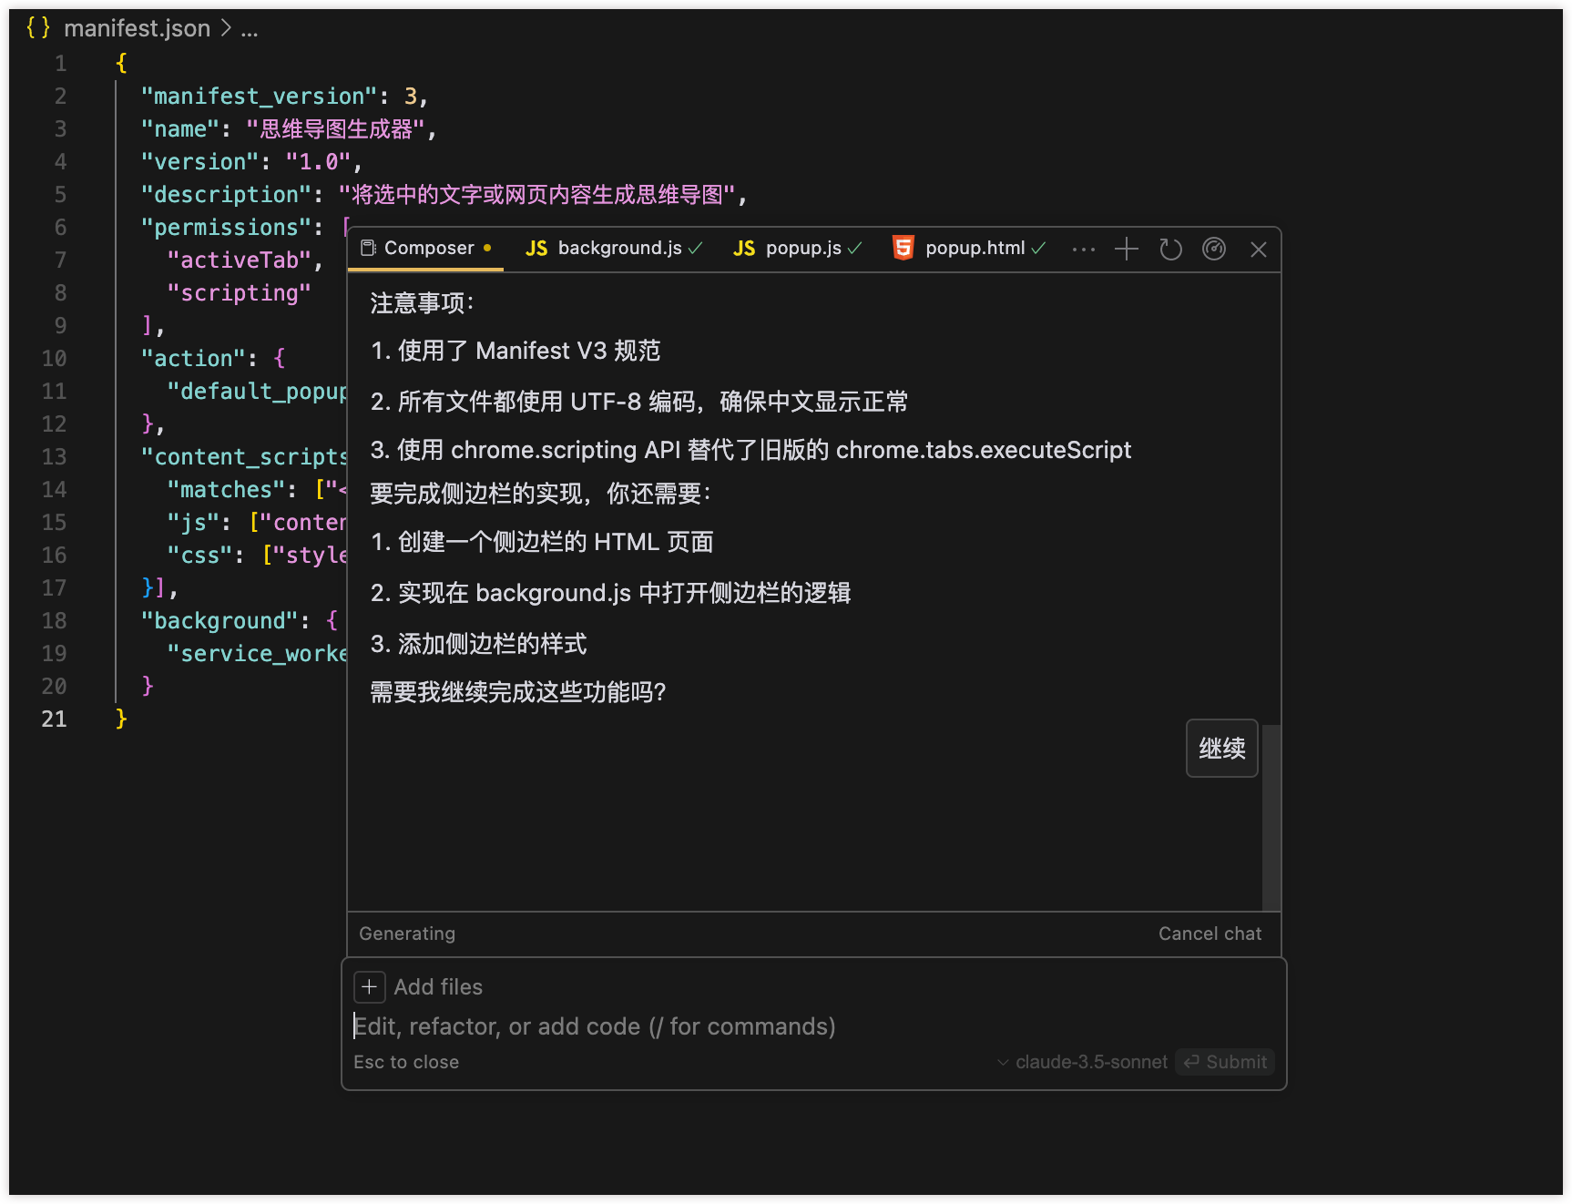Switch to the popup.js tab
Screen dimensions: 1572x1204
pos(802,248)
